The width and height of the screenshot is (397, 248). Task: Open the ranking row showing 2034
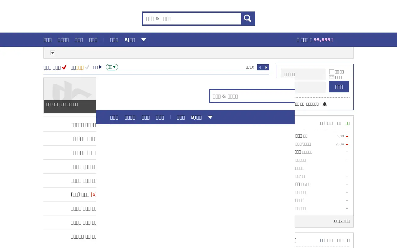tap(321, 144)
